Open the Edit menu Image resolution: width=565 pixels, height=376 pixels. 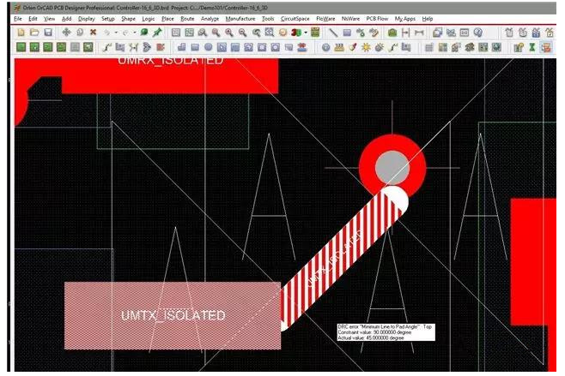[x=33, y=19]
